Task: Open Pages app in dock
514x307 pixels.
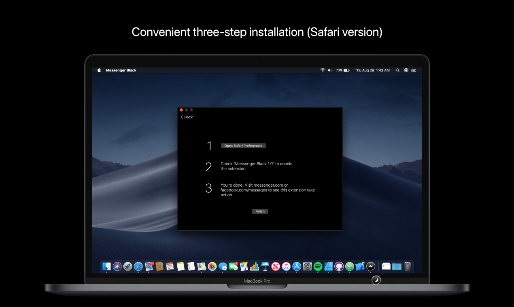Action: pyautogui.click(x=244, y=266)
